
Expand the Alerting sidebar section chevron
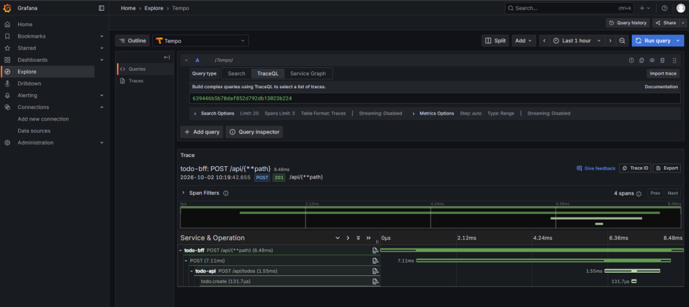tap(102, 96)
